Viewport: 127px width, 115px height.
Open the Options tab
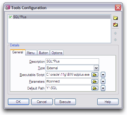point(57,53)
